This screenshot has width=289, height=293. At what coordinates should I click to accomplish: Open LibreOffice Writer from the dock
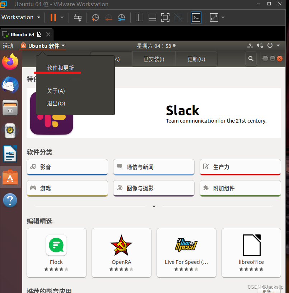pos(10,154)
